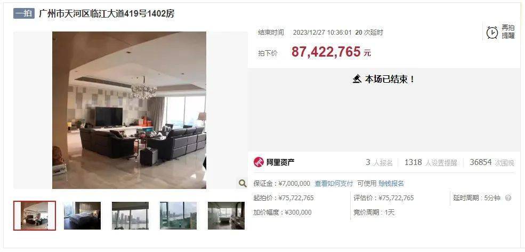The image size is (525, 252).
Task: Click the 1318 人设置提醒 count
Action: 431,162
